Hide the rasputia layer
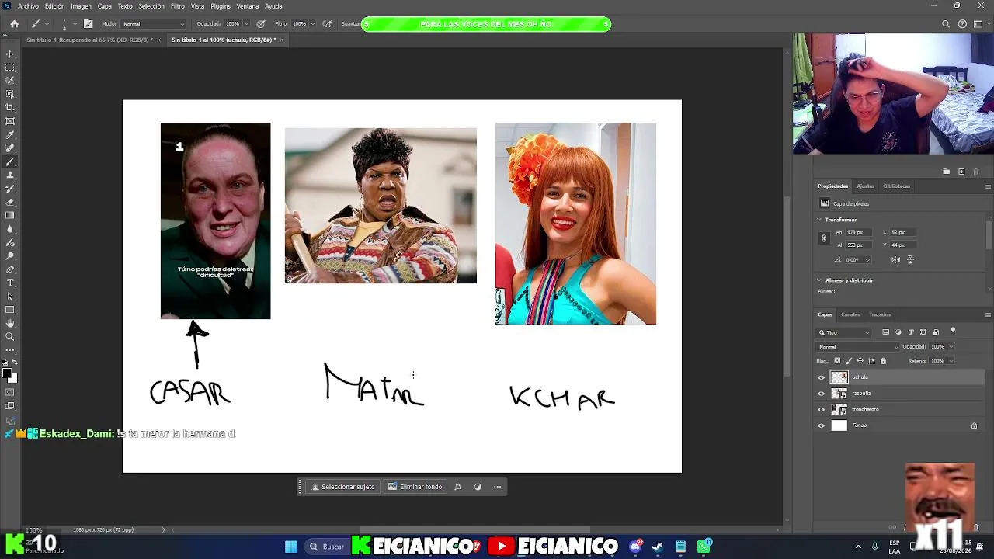The height and width of the screenshot is (559, 994). tap(822, 394)
